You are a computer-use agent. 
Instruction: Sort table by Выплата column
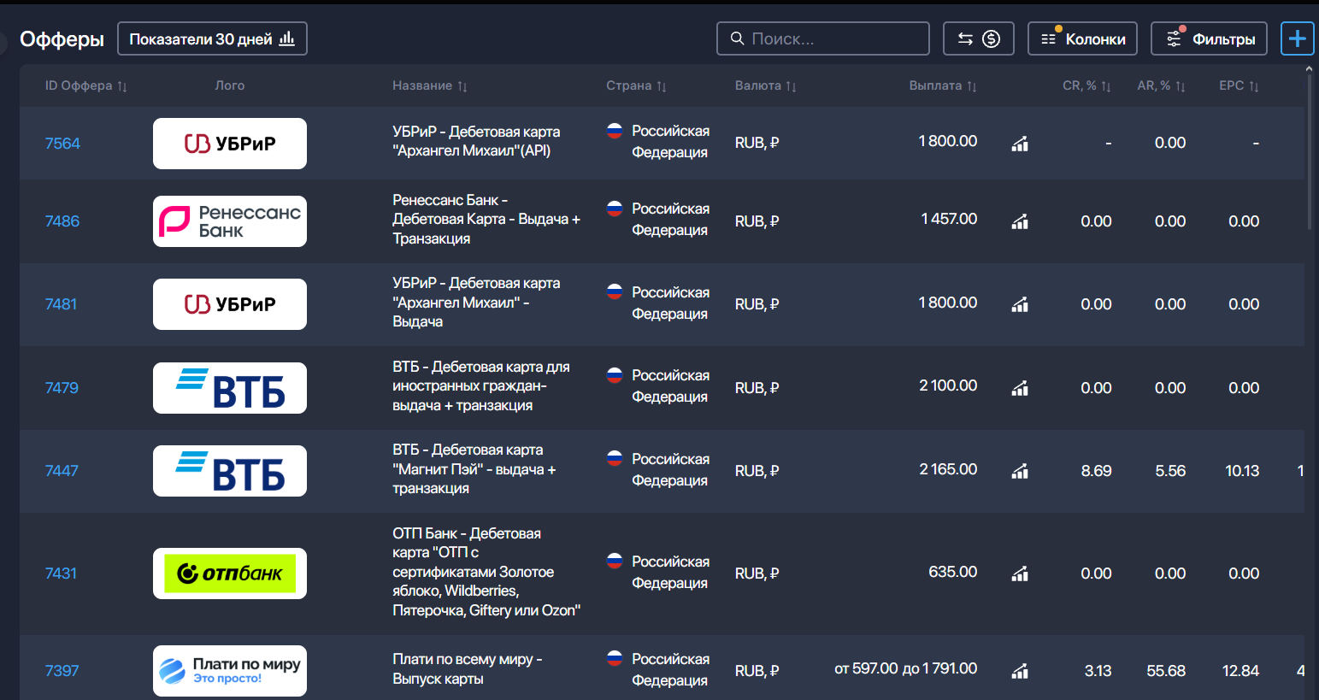[943, 85]
